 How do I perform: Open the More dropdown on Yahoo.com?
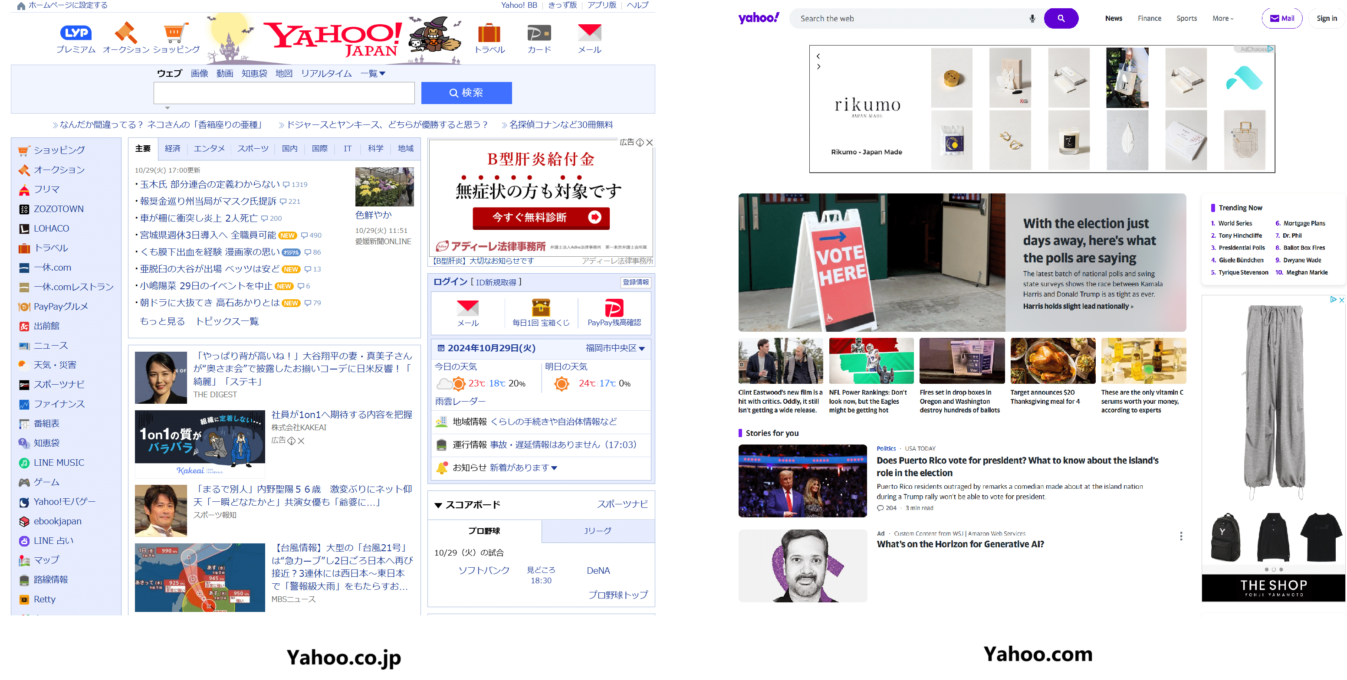pyautogui.click(x=1222, y=18)
